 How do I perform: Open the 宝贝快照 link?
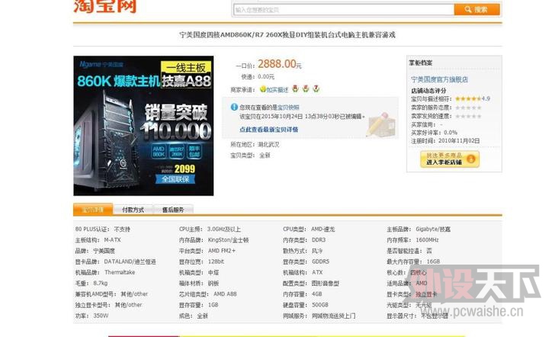click(288, 108)
